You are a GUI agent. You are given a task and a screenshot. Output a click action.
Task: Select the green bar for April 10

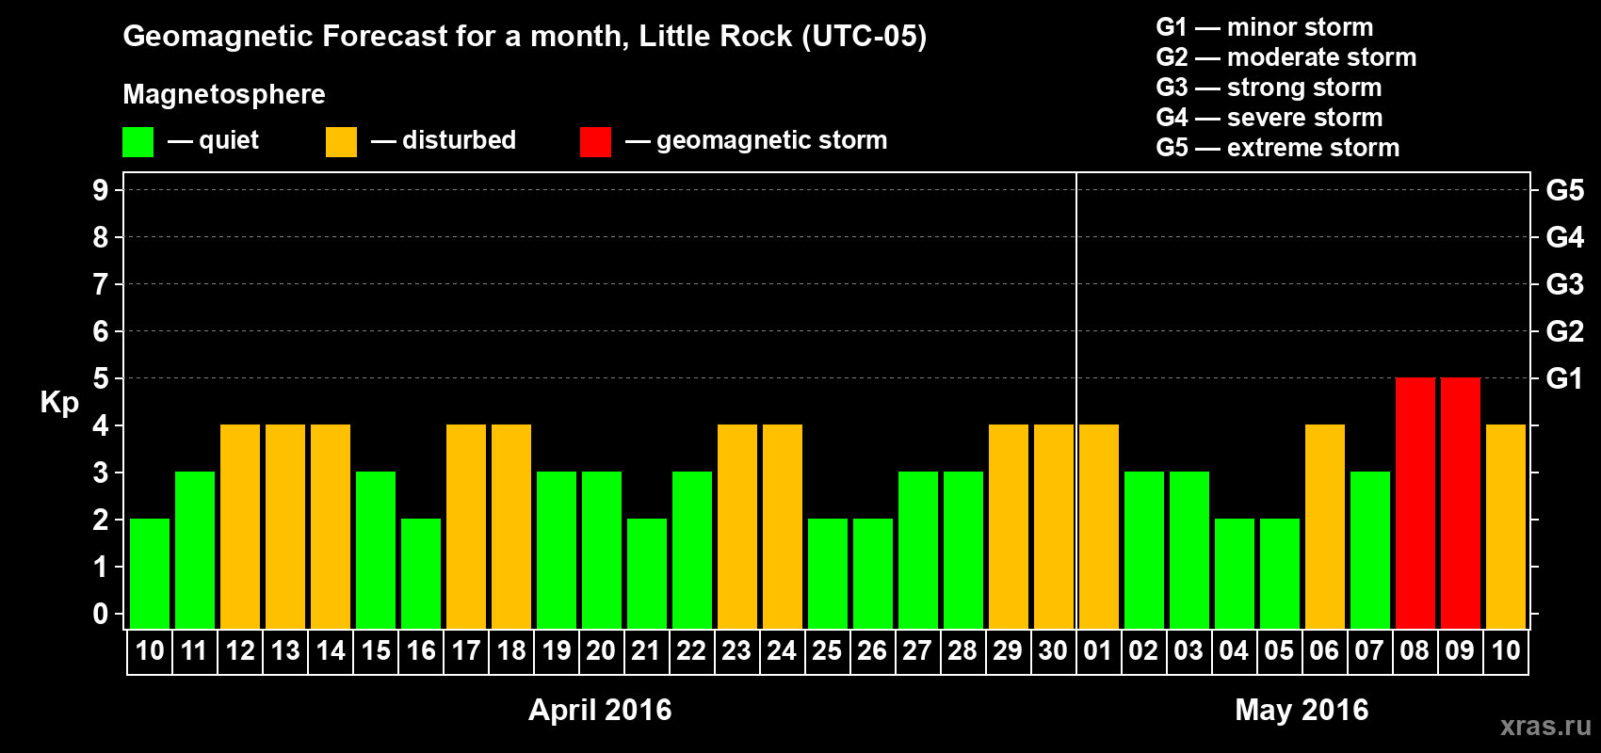click(150, 573)
